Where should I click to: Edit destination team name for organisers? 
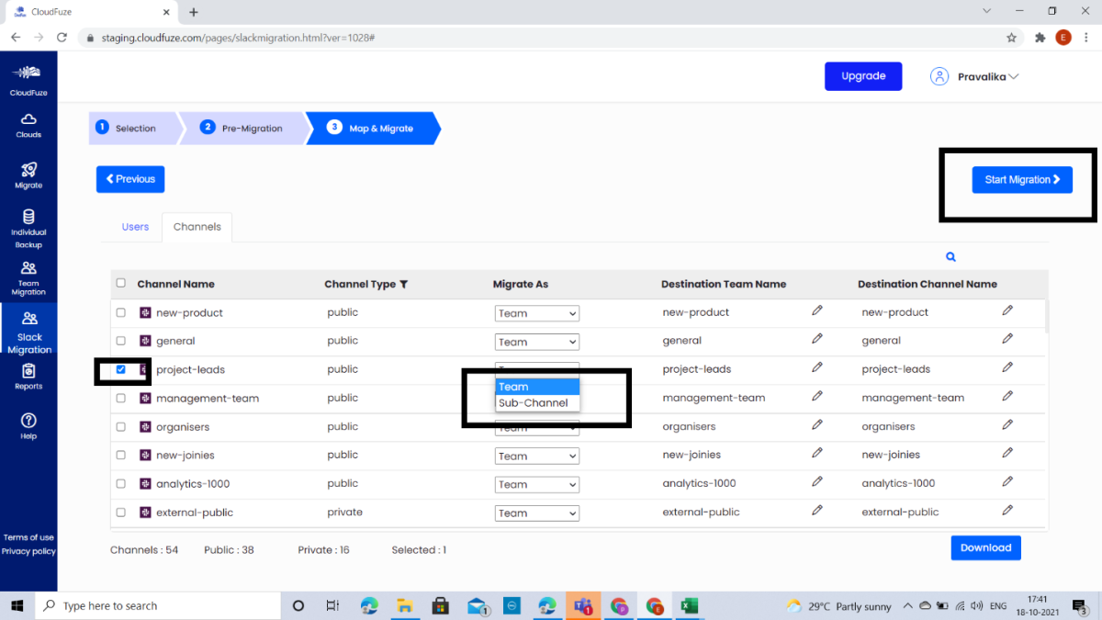(x=817, y=425)
